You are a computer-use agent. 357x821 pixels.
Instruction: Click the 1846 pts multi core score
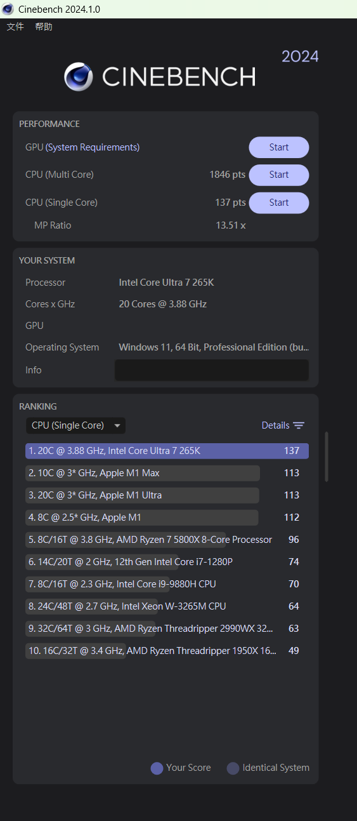tap(228, 175)
